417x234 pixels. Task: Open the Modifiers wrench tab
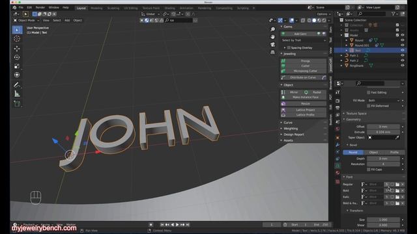click(338, 145)
